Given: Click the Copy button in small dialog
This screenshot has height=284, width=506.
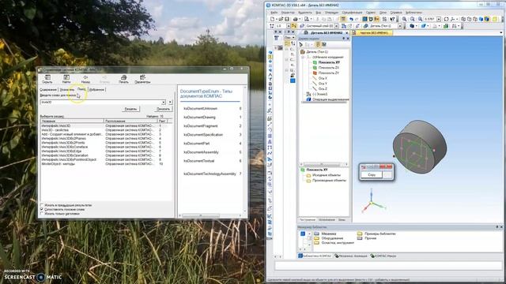Looking at the screenshot, I should (372, 174).
